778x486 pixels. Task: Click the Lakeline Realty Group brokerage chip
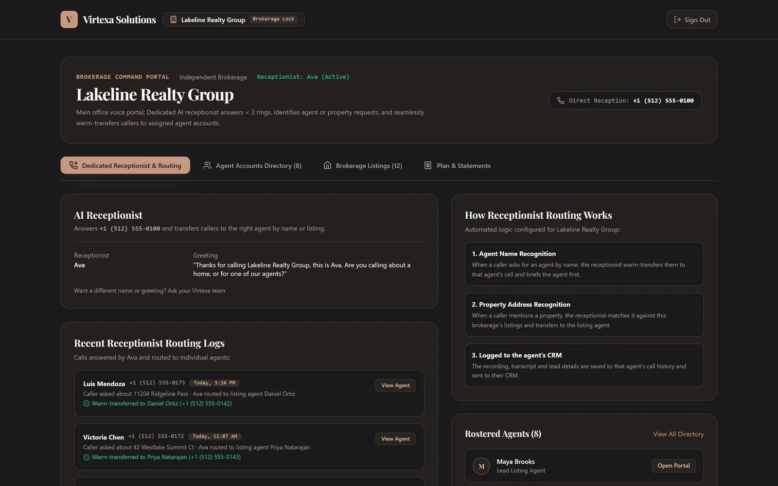(x=233, y=19)
